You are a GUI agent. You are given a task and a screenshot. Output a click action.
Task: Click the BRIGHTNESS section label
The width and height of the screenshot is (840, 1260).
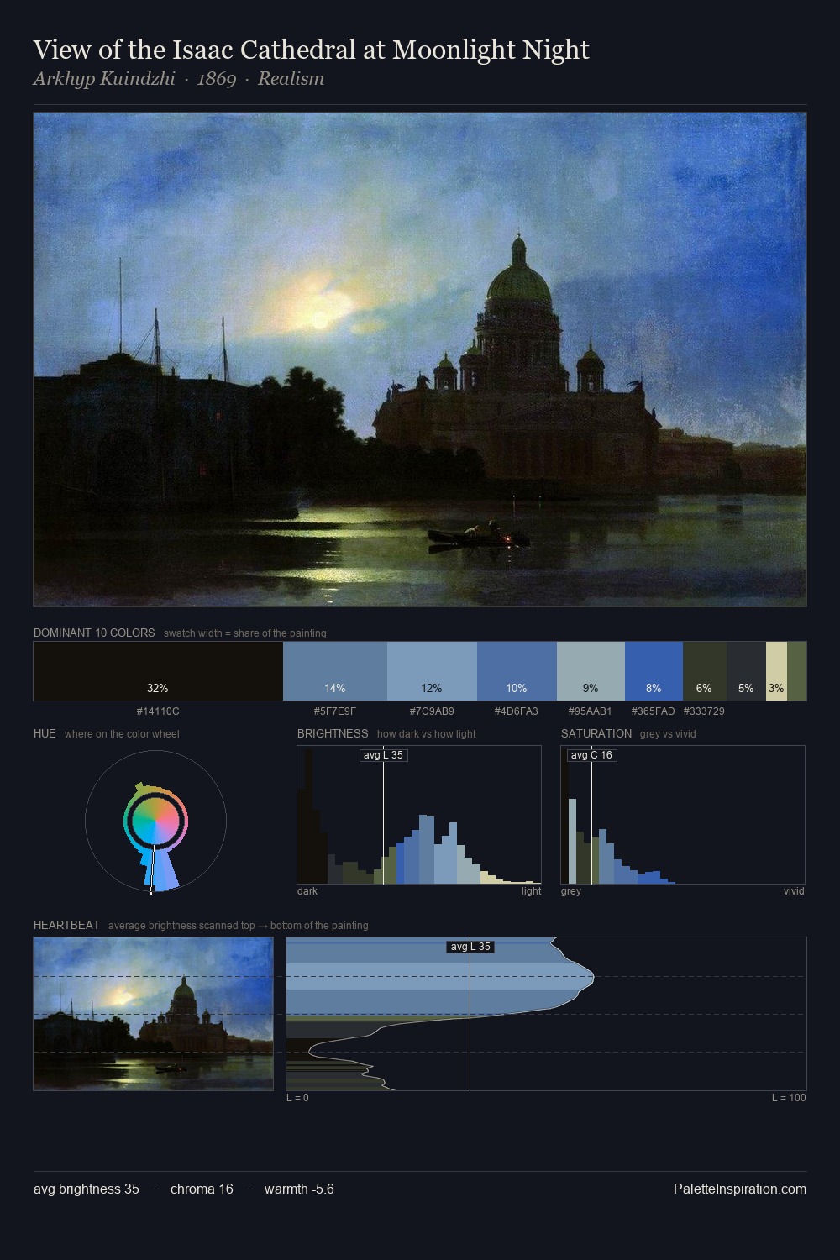(333, 733)
